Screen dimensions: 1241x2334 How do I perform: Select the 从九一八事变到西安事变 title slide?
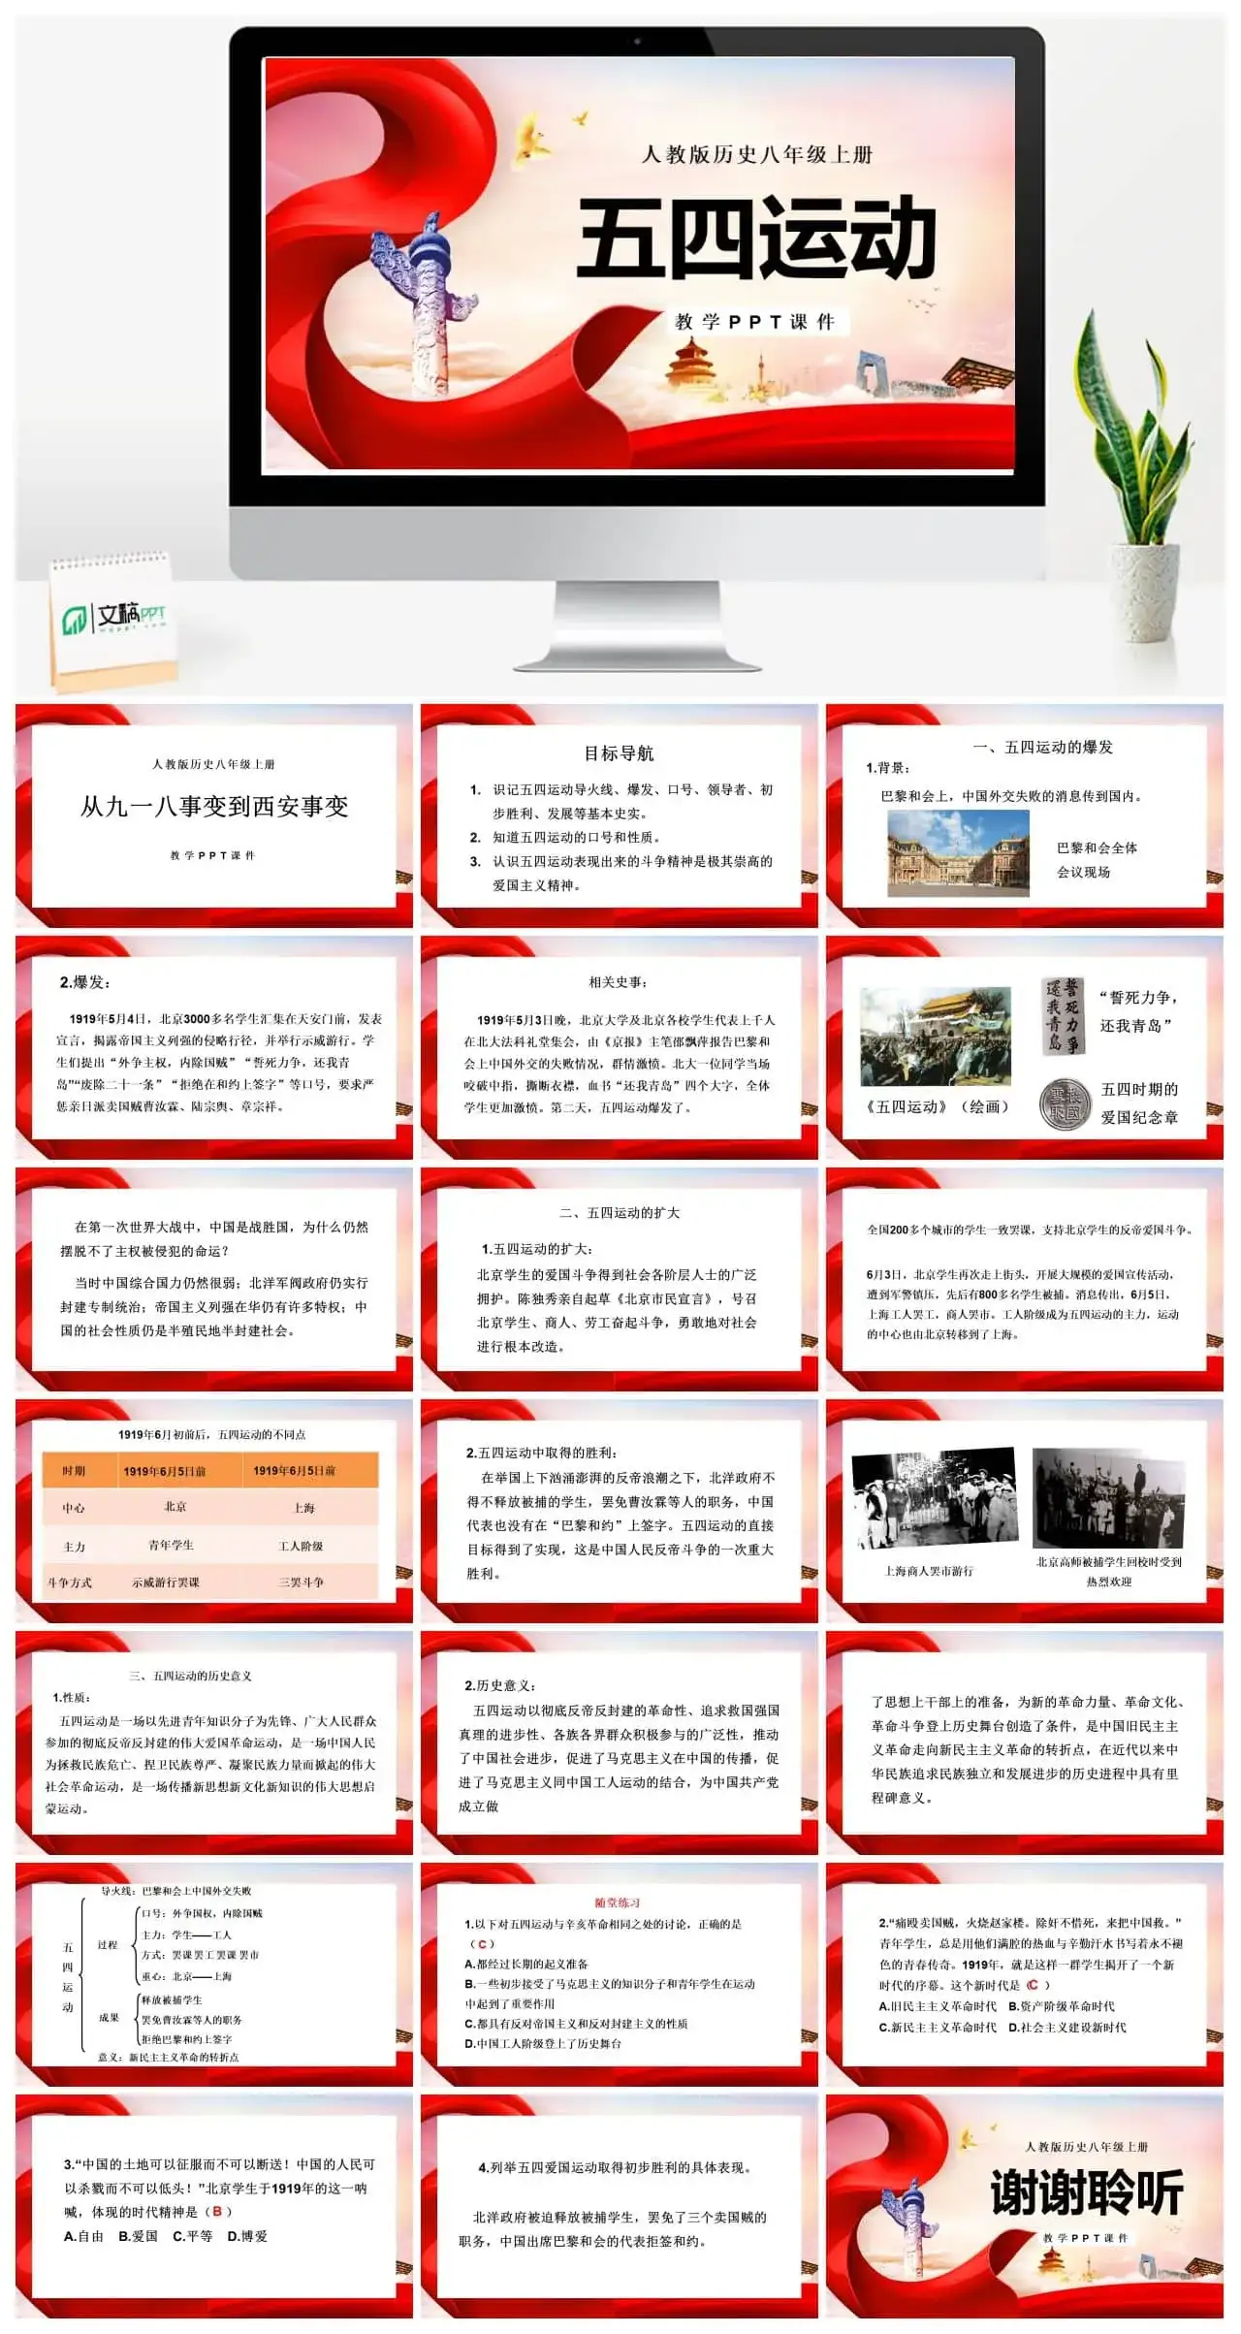214,816
